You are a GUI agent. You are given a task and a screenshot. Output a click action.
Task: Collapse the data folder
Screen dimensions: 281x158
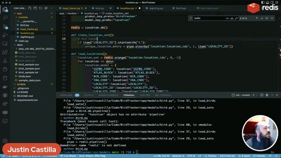coord(15,45)
